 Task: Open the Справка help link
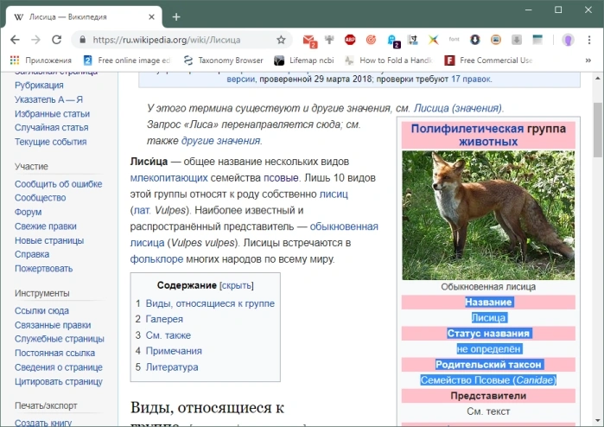tap(32, 254)
